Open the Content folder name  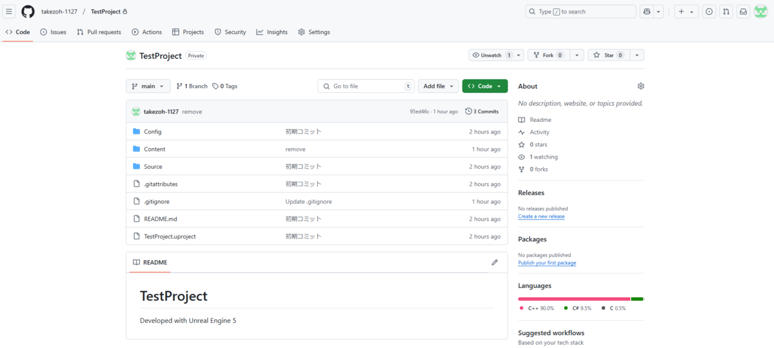click(x=155, y=149)
